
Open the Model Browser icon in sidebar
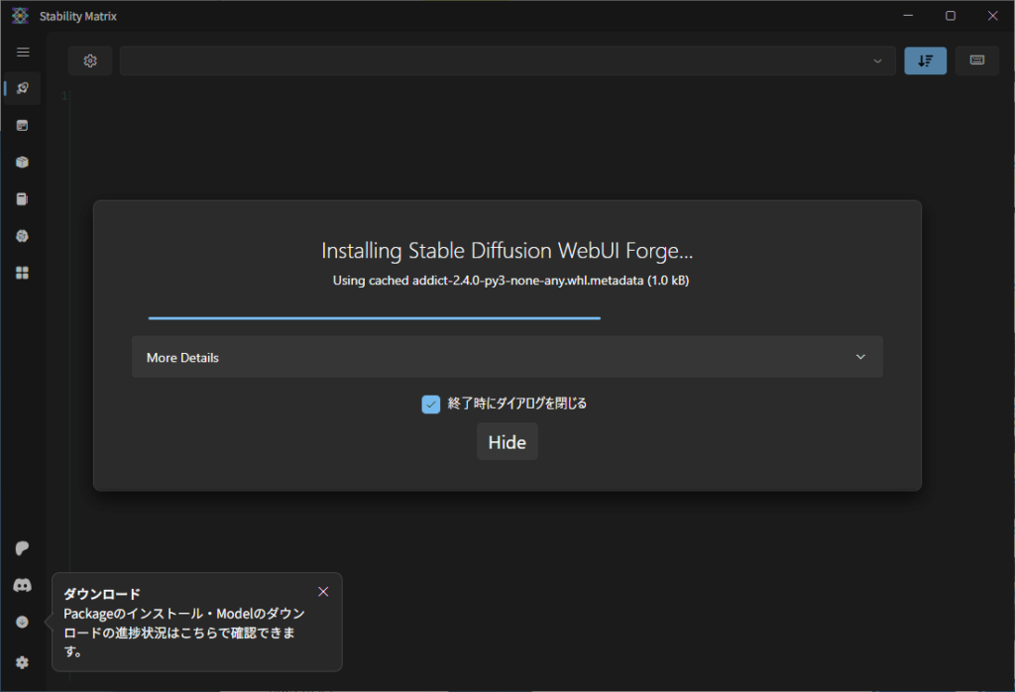pos(23,236)
